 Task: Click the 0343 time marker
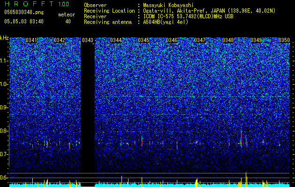88,40
